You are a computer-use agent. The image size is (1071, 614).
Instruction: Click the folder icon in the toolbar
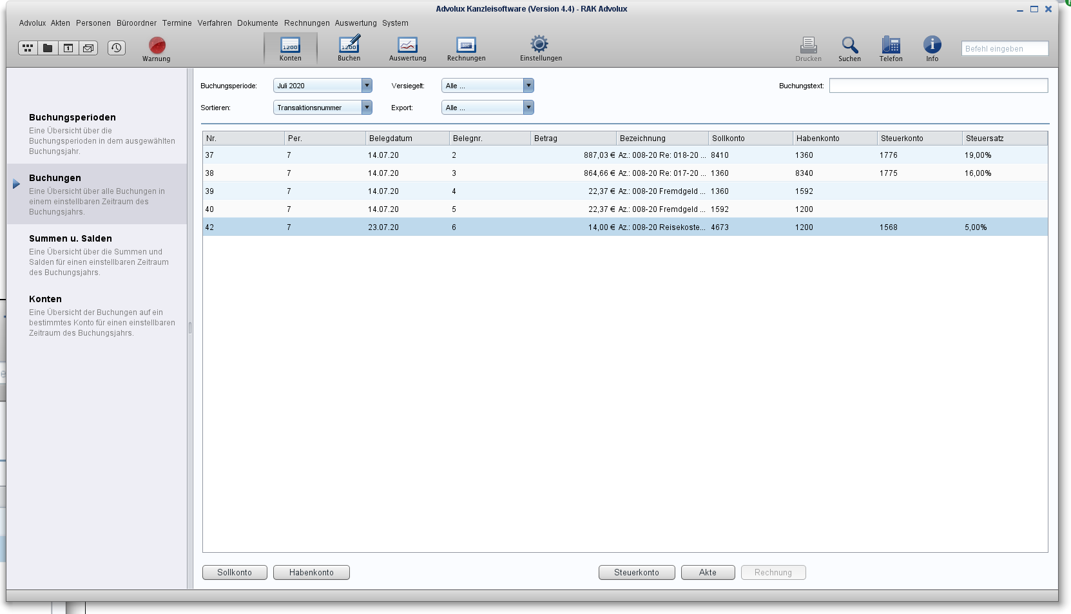coord(48,48)
